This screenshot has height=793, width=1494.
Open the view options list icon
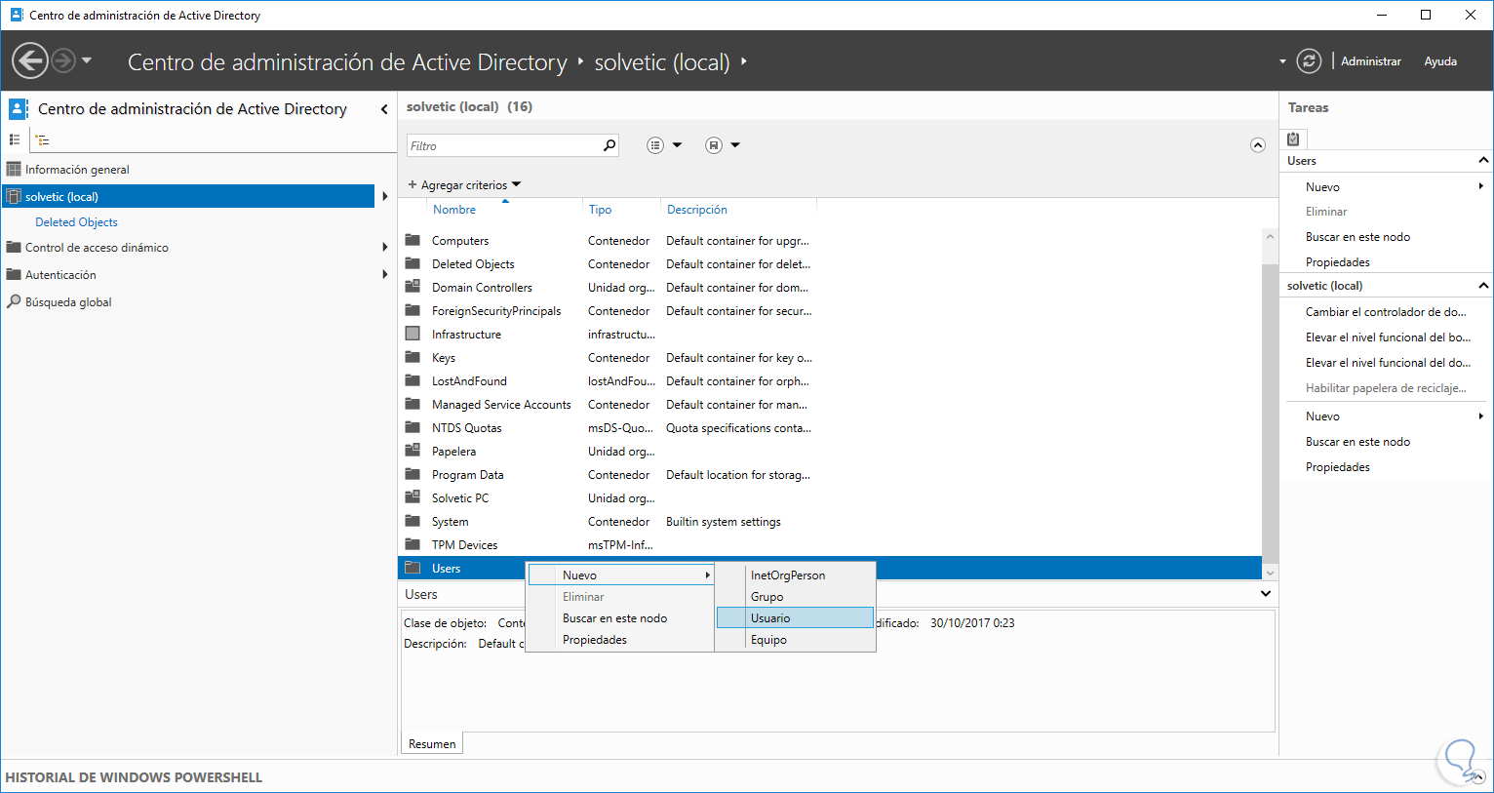[x=656, y=145]
